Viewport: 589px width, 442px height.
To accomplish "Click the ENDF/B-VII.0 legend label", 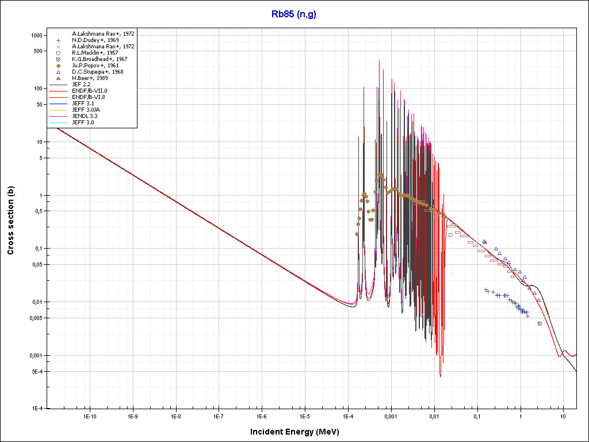I will point(89,91).
